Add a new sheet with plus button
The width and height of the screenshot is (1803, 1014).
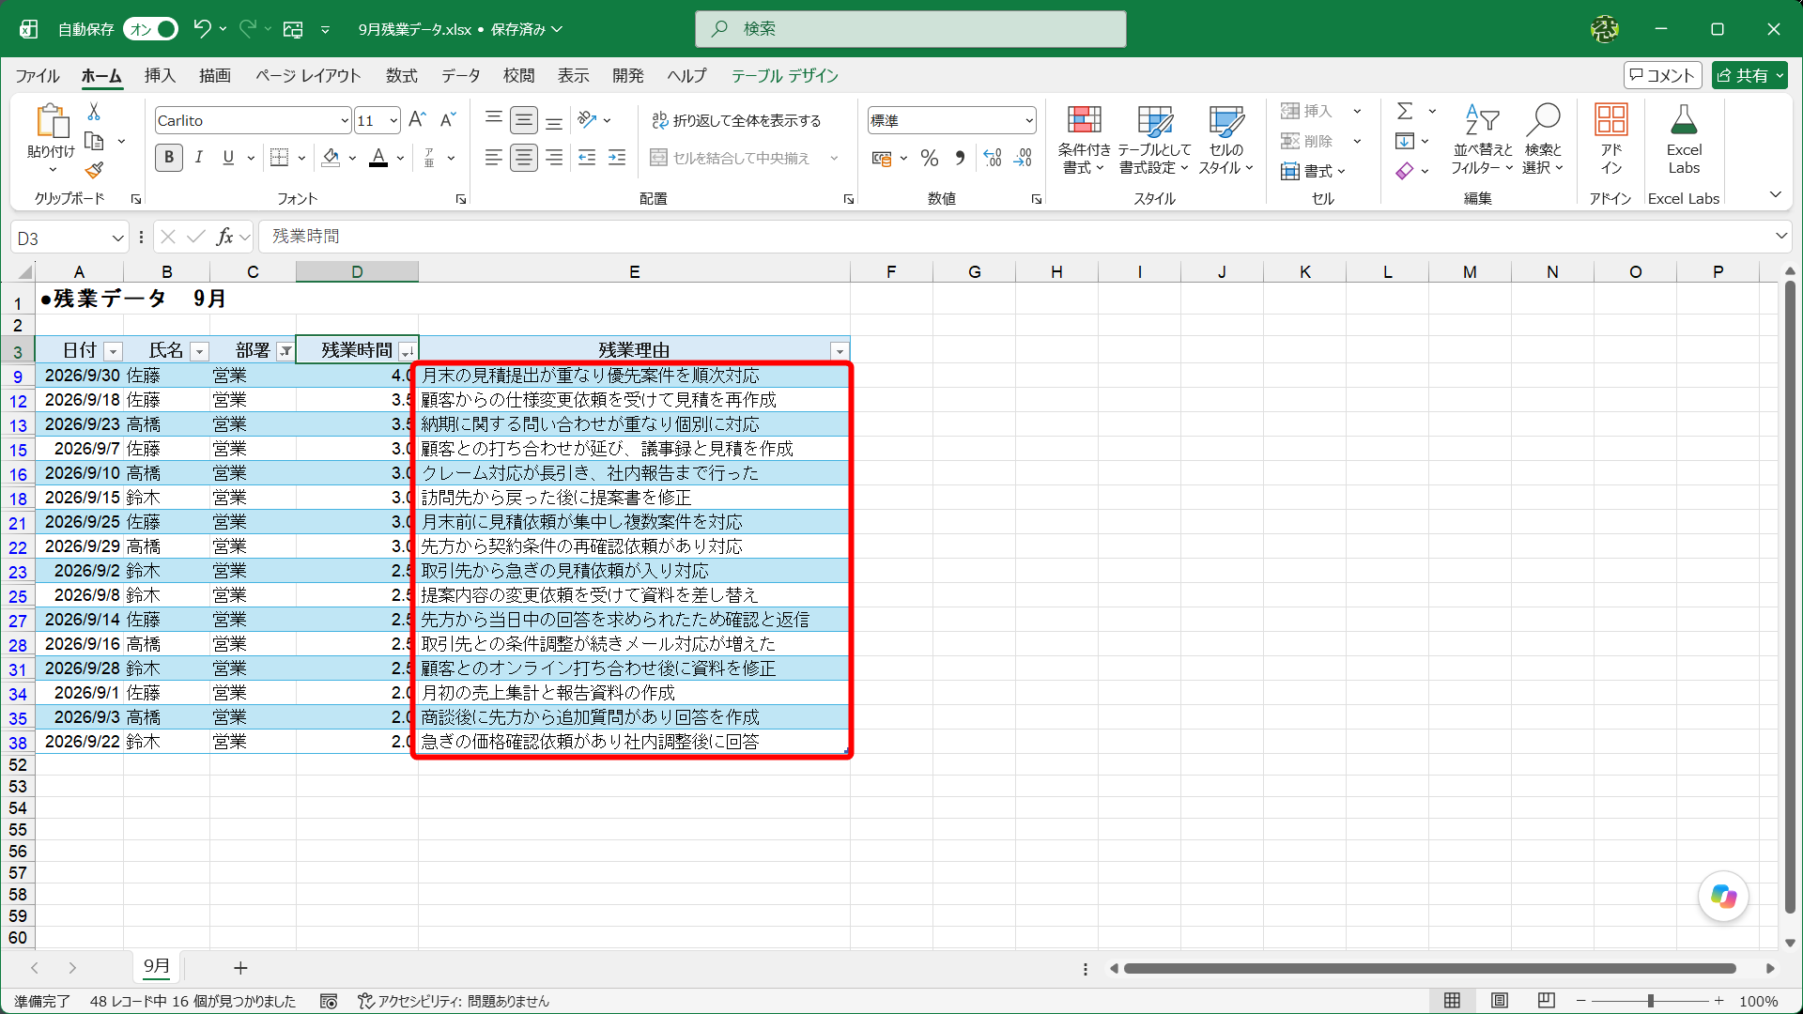click(240, 967)
